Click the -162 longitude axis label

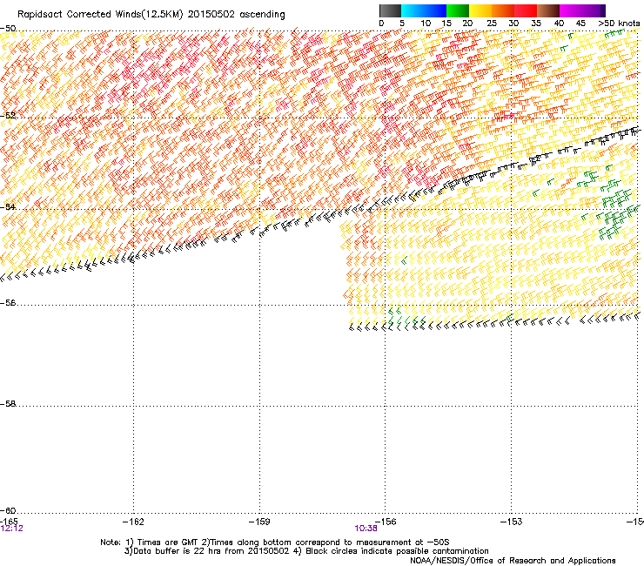(x=133, y=522)
